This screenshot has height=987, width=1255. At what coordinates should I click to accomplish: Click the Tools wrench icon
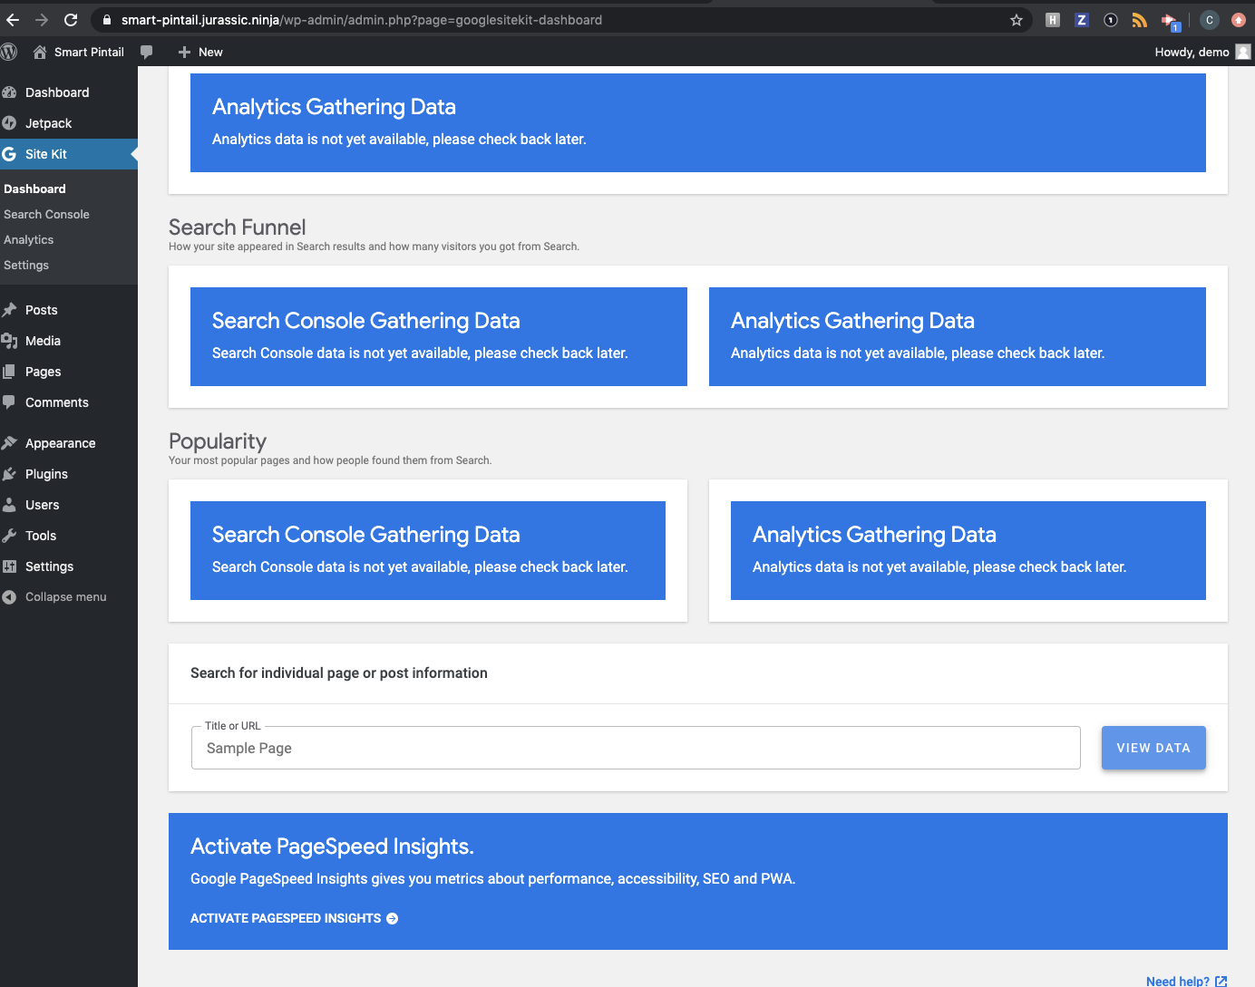[x=10, y=536]
